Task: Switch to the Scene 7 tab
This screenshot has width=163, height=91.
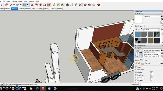Action: pyautogui.click(x=40, y=9)
